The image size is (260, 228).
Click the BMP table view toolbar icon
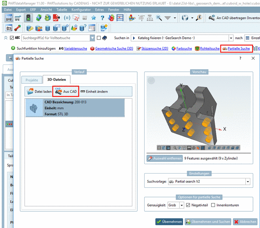(x=9, y=18)
